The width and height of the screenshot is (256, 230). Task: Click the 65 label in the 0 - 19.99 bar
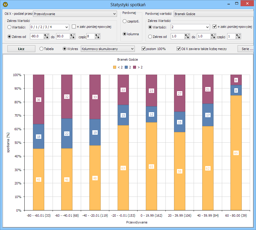[151, 167]
